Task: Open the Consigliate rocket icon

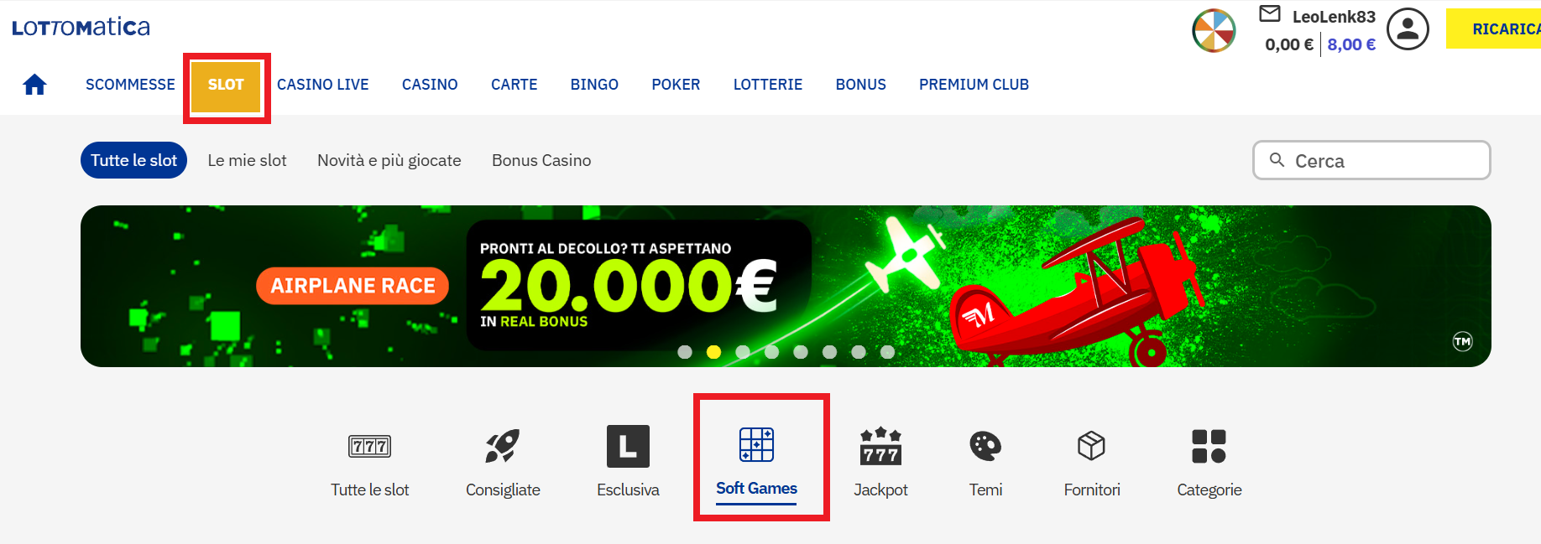Action: point(503,446)
